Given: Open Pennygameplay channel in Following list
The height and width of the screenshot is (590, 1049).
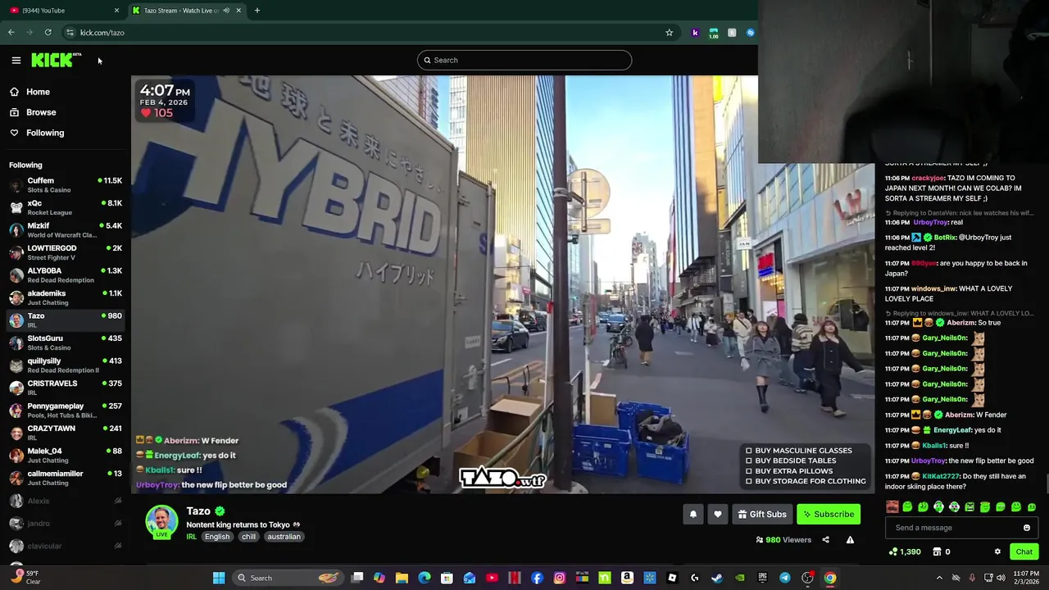Looking at the screenshot, I should point(66,411).
